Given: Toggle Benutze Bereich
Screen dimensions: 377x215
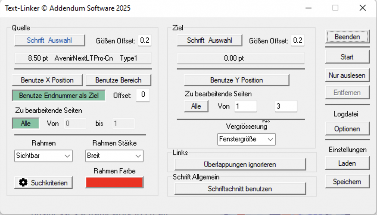Looking at the screenshot, I should [x=118, y=80].
